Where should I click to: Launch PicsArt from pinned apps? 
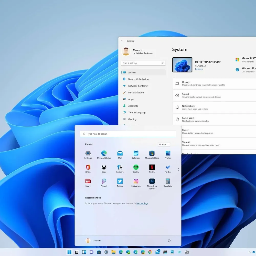click(104, 183)
